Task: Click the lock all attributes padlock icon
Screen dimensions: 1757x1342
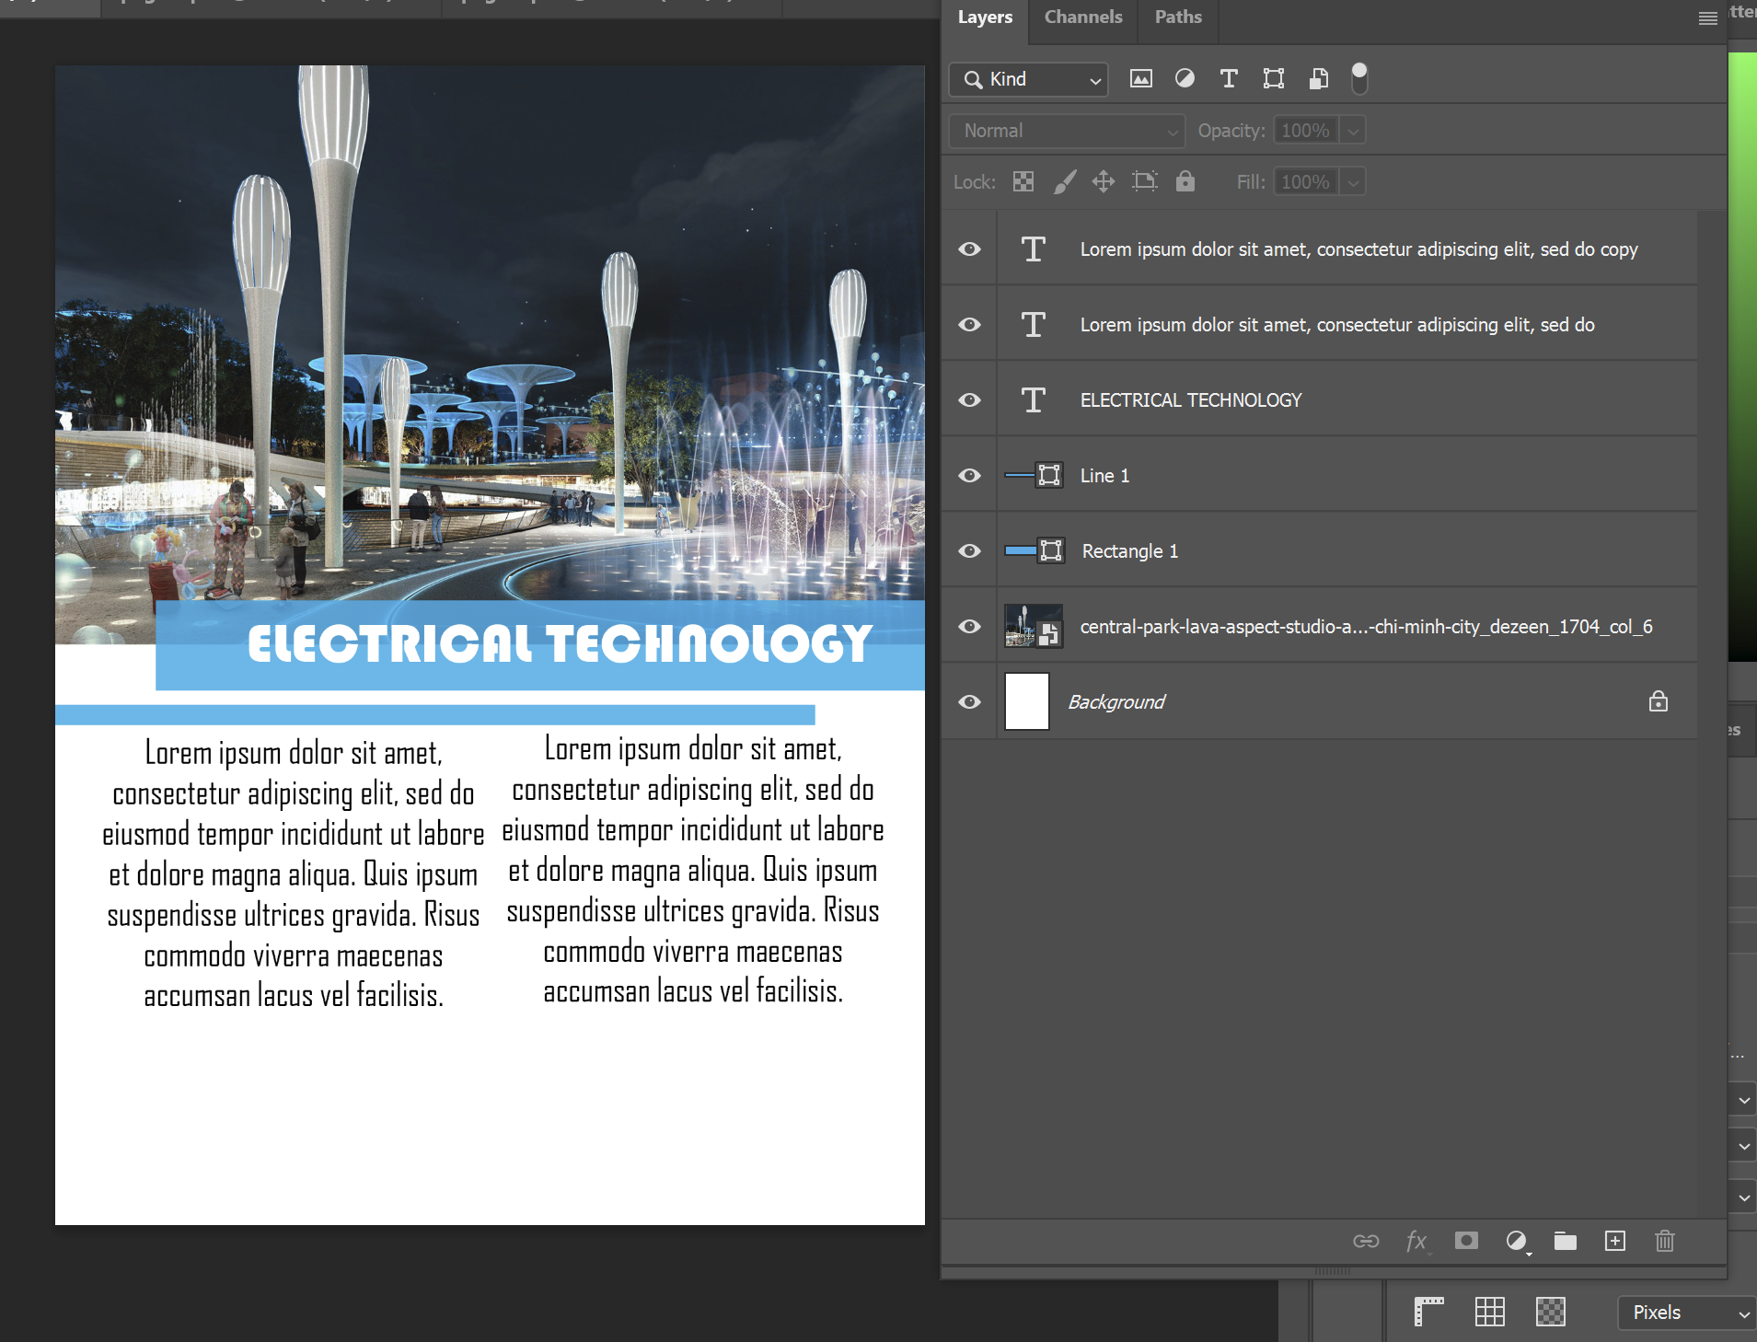Action: click(x=1185, y=181)
